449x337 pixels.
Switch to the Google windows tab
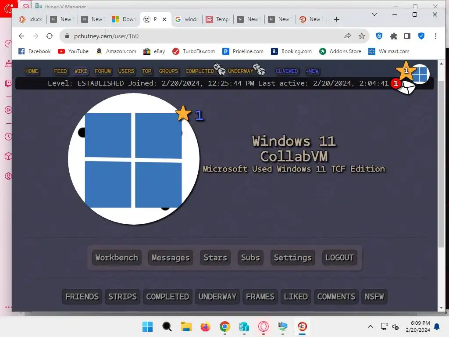(187, 19)
